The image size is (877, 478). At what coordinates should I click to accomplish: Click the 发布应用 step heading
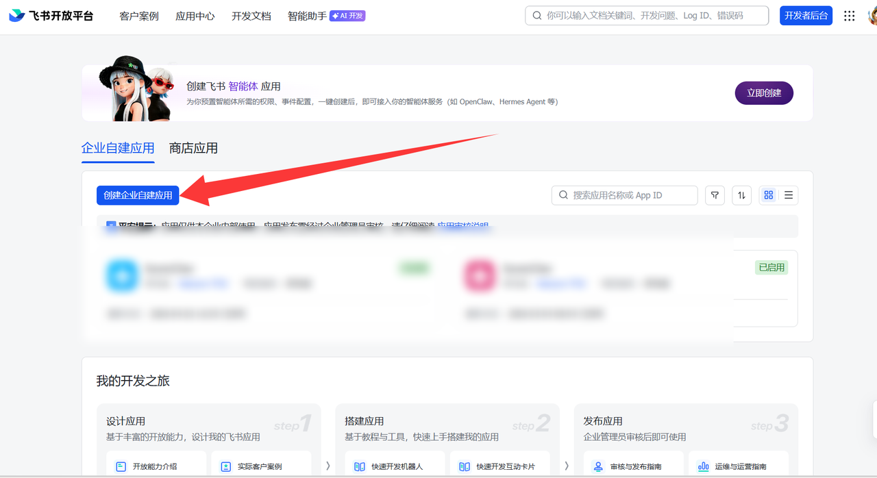pyautogui.click(x=603, y=421)
